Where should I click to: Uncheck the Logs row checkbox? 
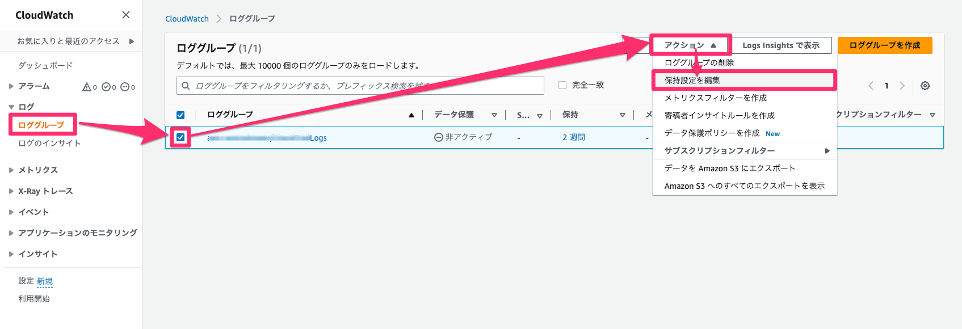click(180, 137)
